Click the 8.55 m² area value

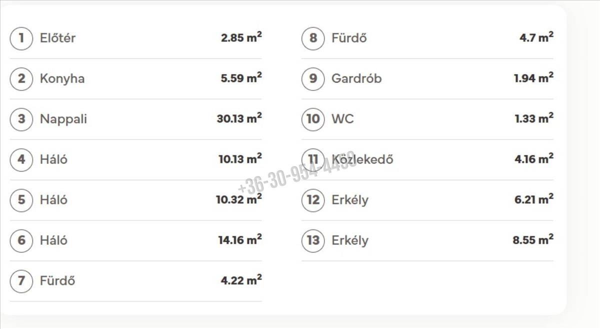tap(533, 240)
